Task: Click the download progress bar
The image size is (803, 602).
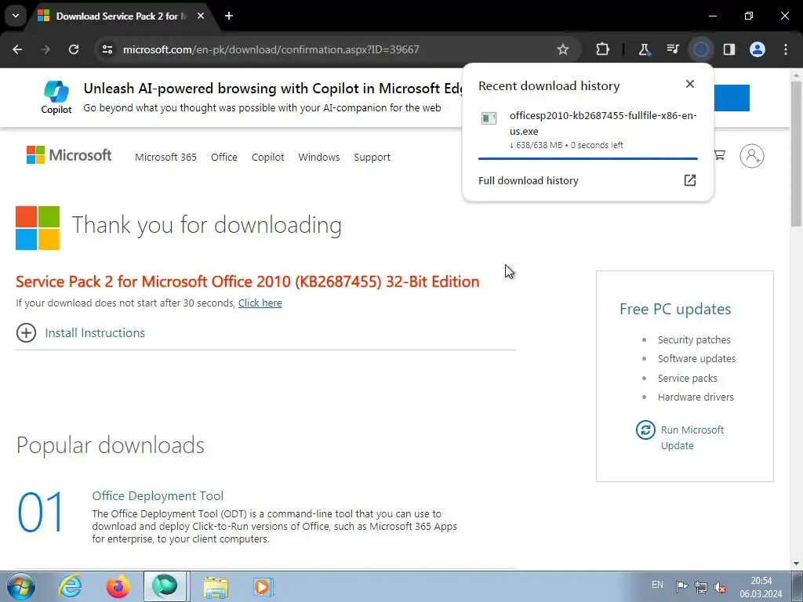Action: 588,158
